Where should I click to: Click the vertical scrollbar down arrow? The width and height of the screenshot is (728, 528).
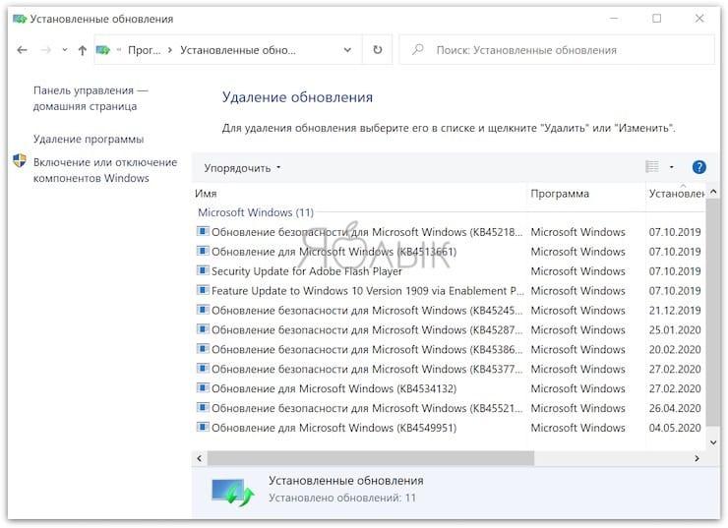click(713, 442)
